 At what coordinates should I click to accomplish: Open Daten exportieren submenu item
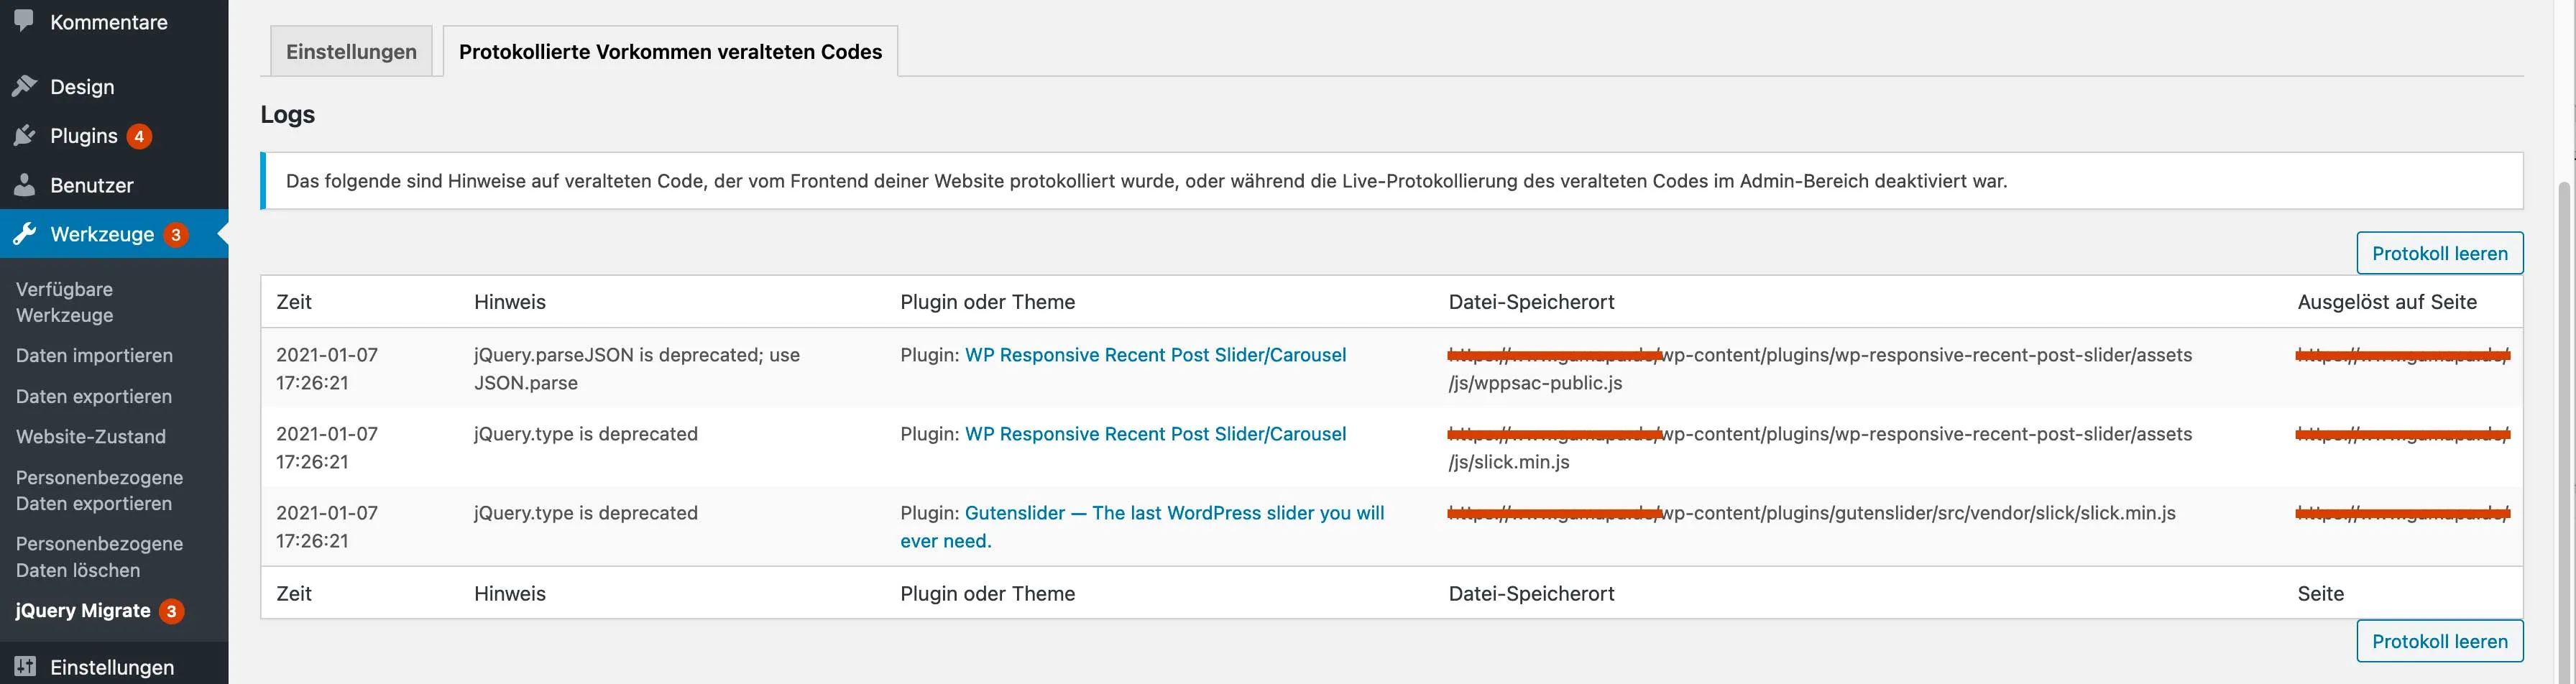[x=94, y=396]
